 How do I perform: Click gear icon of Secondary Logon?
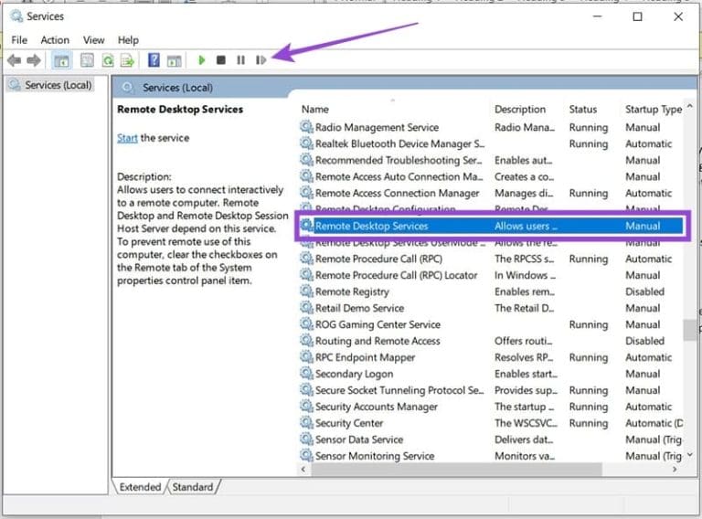click(306, 373)
